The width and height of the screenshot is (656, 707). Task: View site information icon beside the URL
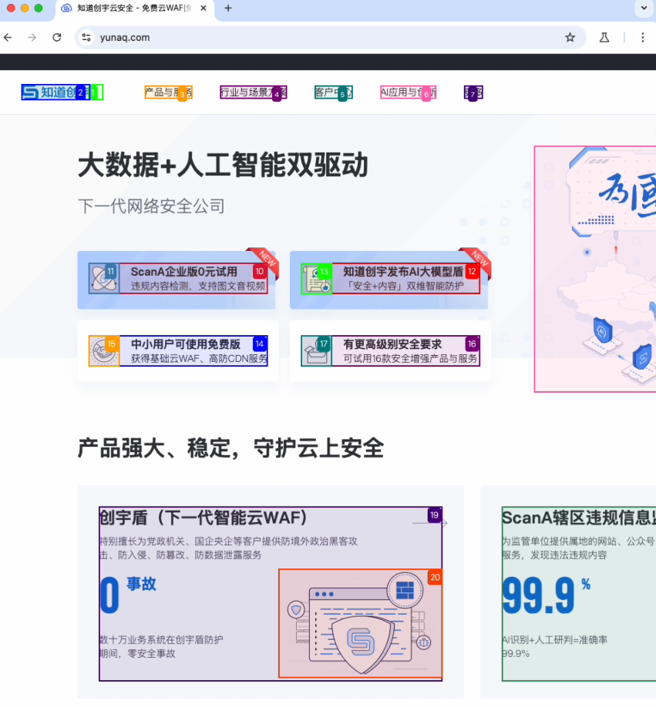pos(86,38)
